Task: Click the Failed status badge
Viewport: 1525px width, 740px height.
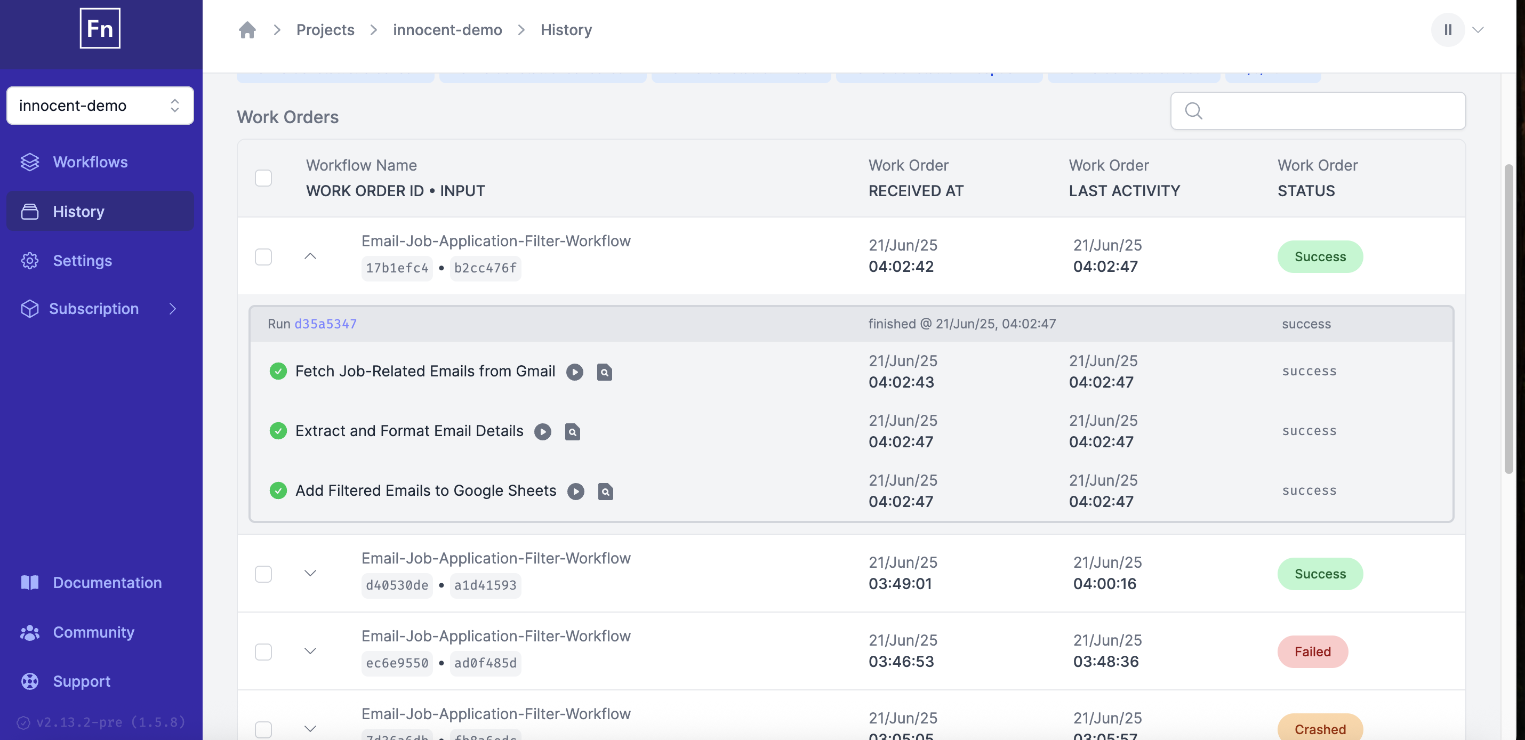Action: 1312,652
